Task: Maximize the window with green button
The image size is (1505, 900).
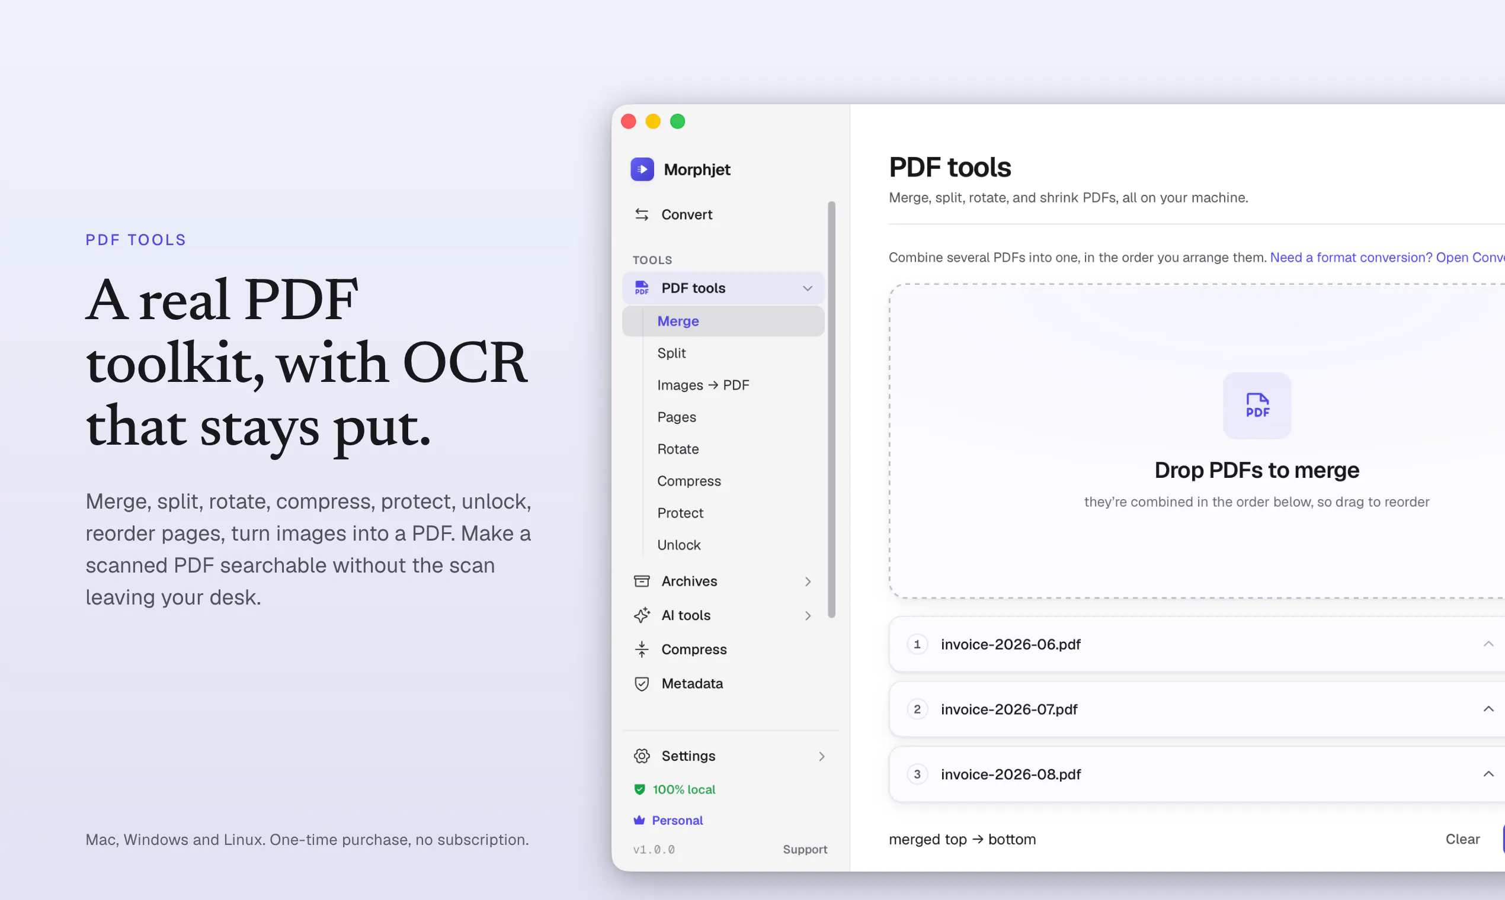Action: tap(677, 121)
